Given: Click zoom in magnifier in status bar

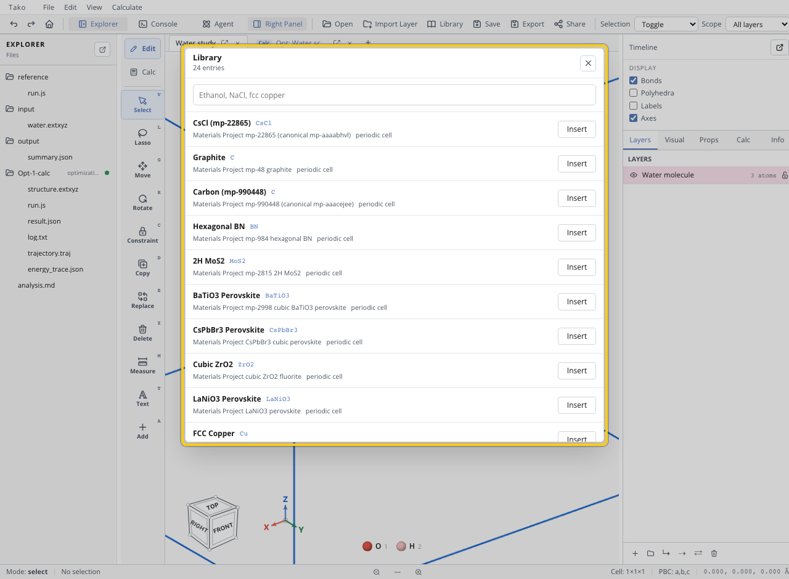Looking at the screenshot, I should pyautogui.click(x=419, y=572).
